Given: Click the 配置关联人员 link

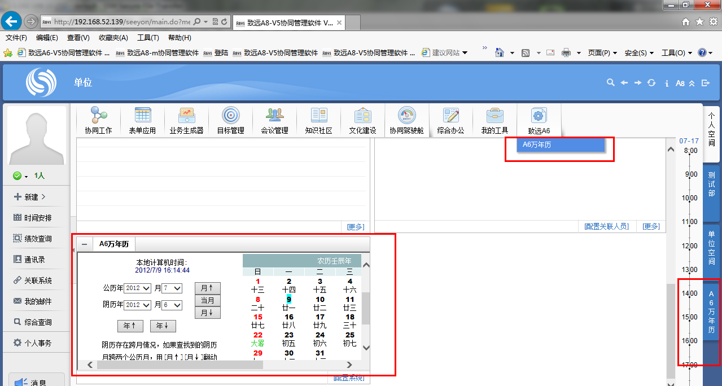Looking at the screenshot, I should pyautogui.click(x=607, y=226).
